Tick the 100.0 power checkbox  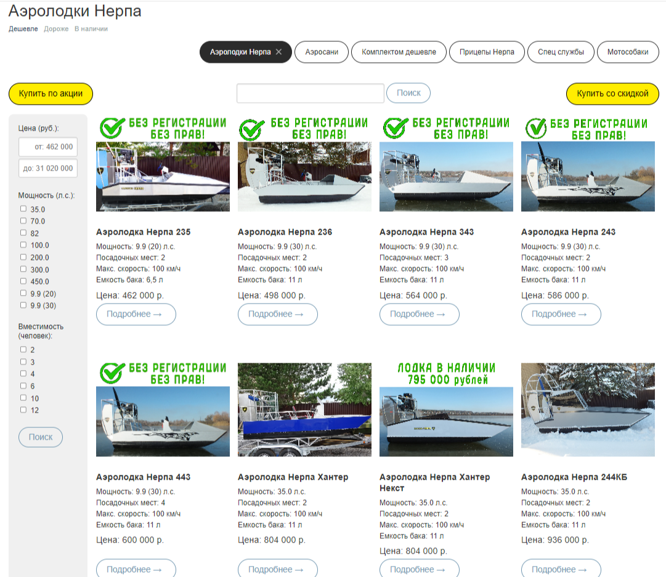(x=23, y=245)
